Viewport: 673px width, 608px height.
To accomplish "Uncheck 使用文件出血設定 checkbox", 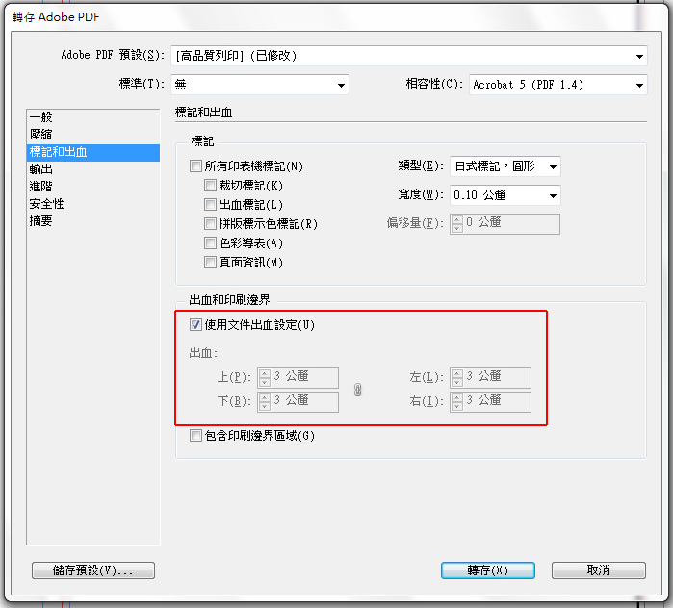I will [x=195, y=325].
